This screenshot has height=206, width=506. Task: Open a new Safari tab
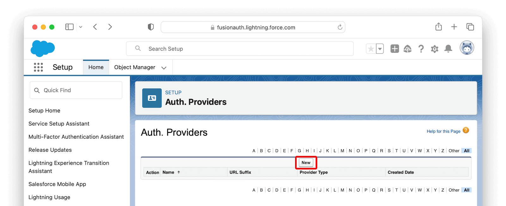pyautogui.click(x=454, y=27)
